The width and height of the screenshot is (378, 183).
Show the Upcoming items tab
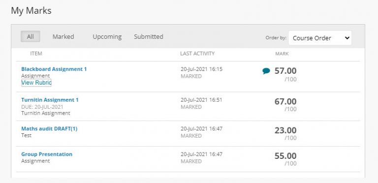107,37
